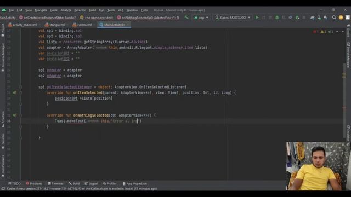Viewport: 351px width, 197px height.
Task: Click the Kotlin plugin update status message
Action: pyautogui.click(x=82, y=189)
